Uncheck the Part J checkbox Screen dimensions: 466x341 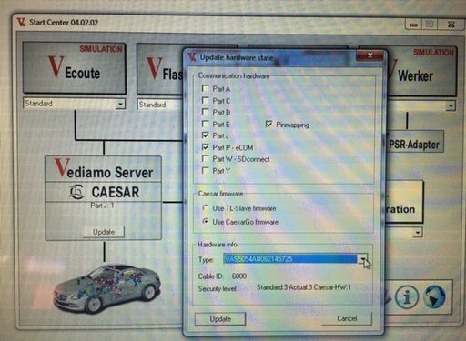click(206, 135)
